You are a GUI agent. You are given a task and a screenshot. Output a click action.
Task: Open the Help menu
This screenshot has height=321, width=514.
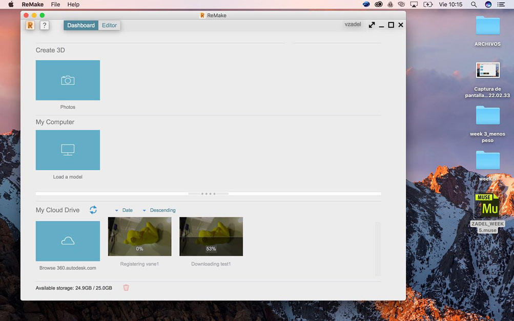click(x=73, y=4)
